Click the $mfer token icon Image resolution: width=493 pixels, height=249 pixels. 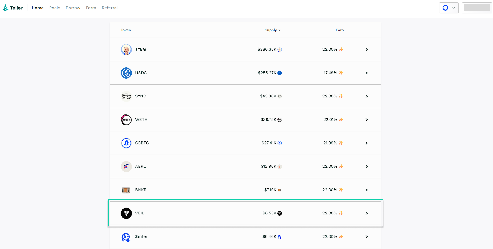tap(126, 237)
